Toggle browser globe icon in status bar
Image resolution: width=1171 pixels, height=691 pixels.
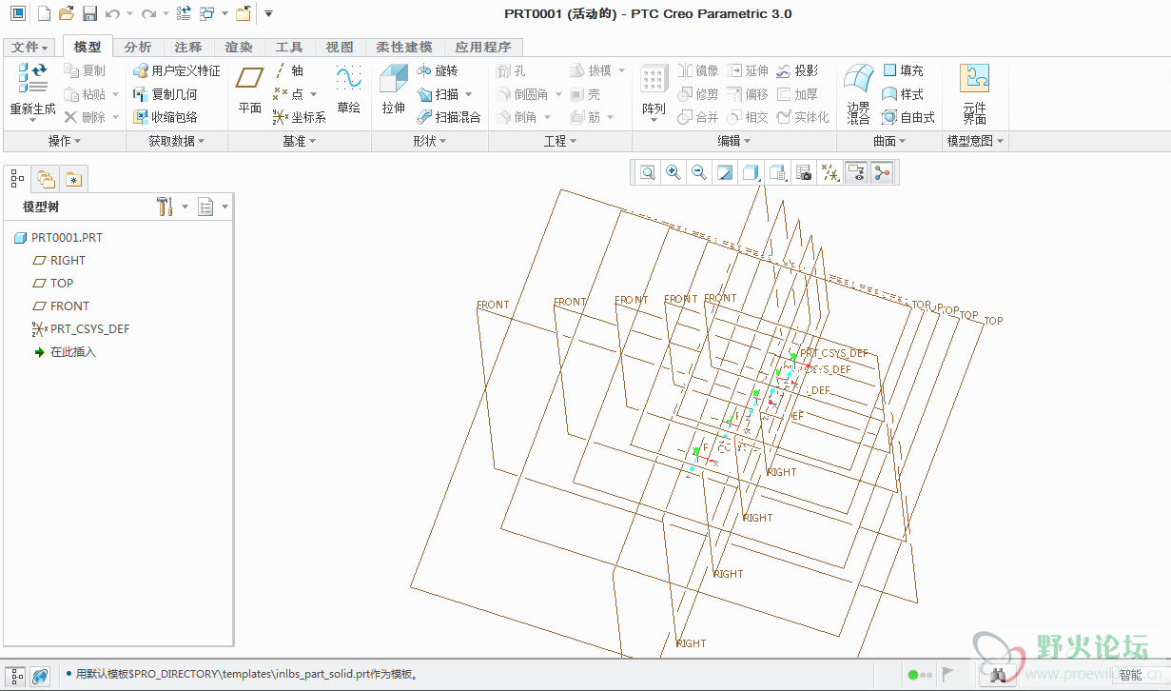[41, 675]
